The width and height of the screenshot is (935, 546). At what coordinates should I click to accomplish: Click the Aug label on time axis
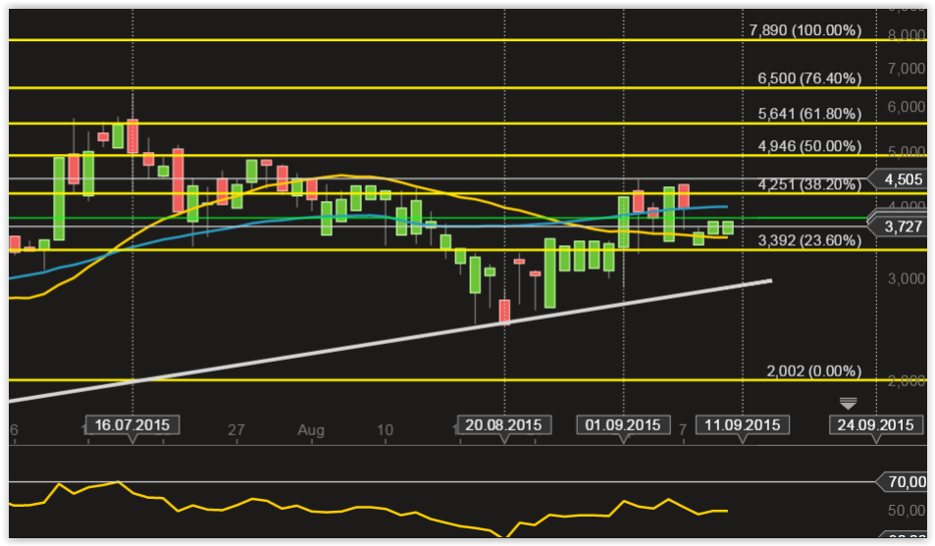[x=311, y=429]
